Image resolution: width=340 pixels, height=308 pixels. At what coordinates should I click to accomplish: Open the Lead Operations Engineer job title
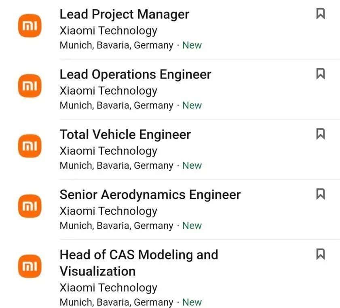tap(135, 74)
